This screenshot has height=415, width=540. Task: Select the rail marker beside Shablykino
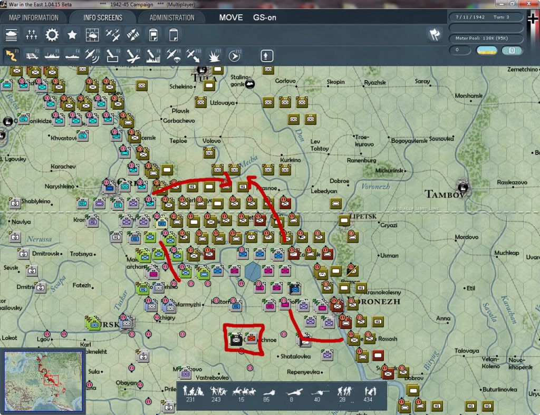pyautogui.click(x=15, y=203)
